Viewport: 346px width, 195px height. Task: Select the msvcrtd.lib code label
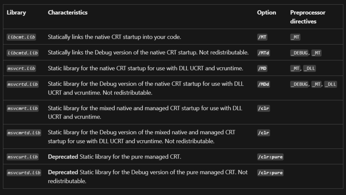(22, 84)
